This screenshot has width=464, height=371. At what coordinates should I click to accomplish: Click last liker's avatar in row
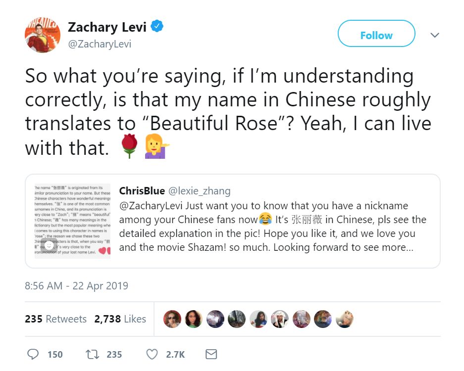coord(345,319)
